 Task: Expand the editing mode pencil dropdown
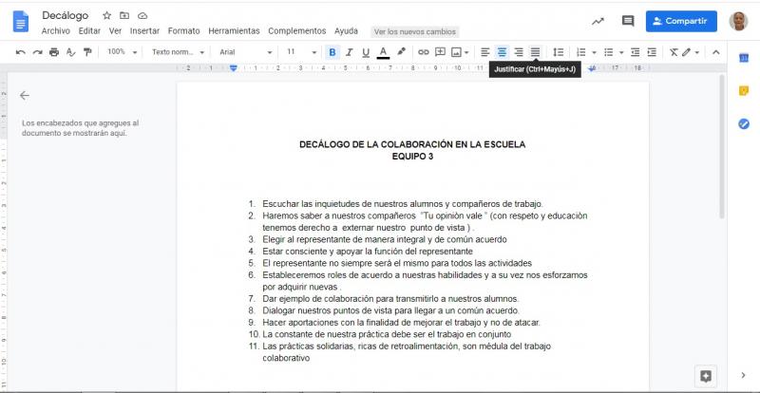(691, 52)
